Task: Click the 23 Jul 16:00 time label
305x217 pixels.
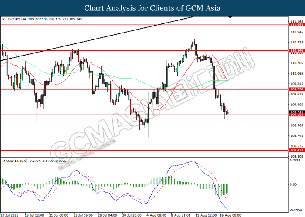Action: [x=84, y=215]
